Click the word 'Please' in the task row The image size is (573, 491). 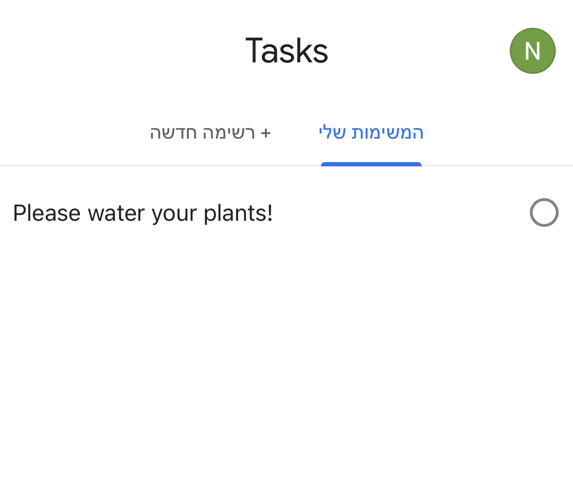pyautogui.click(x=46, y=213)
